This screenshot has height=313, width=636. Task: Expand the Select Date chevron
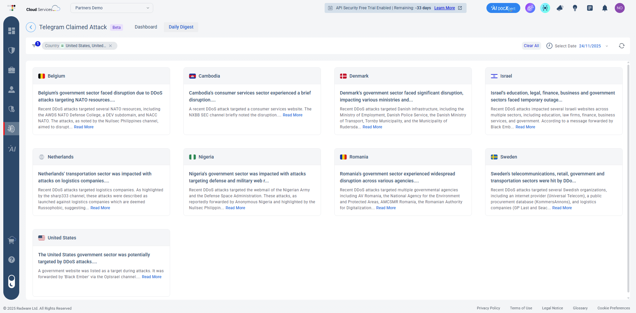click(607, 46)
